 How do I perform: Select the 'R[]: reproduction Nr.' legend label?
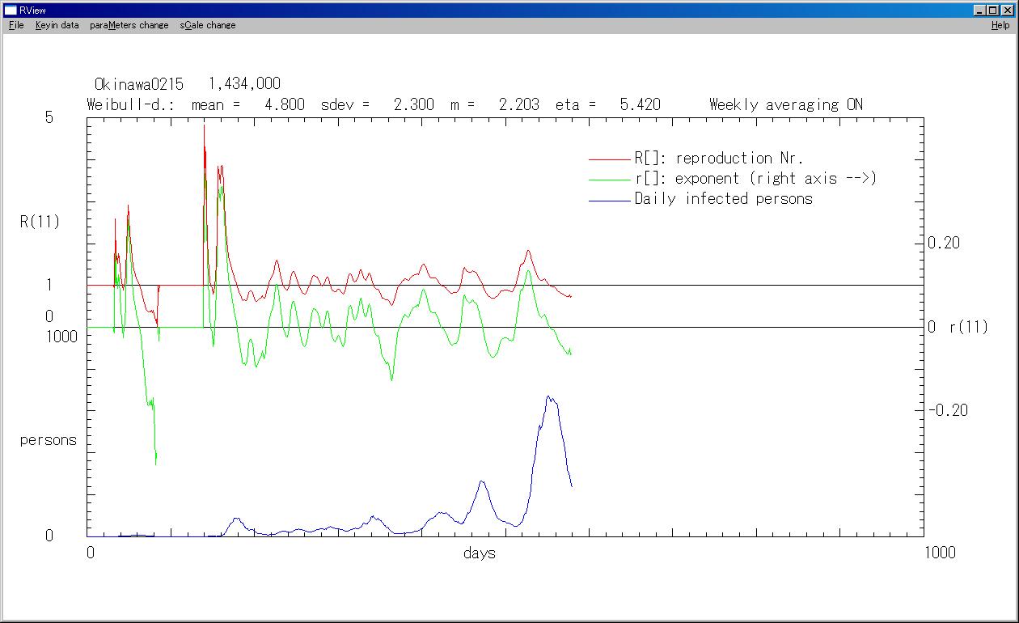tap(718, 159)
